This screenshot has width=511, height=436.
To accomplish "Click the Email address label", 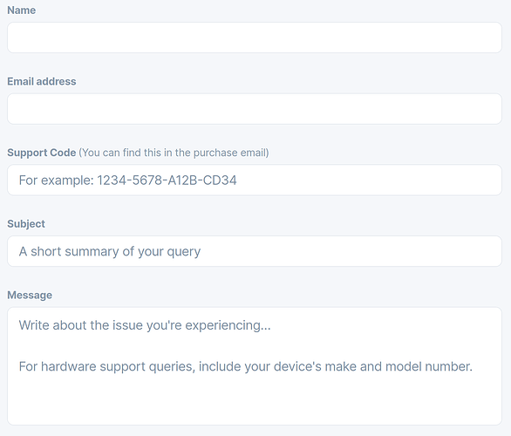I will 42,81.
